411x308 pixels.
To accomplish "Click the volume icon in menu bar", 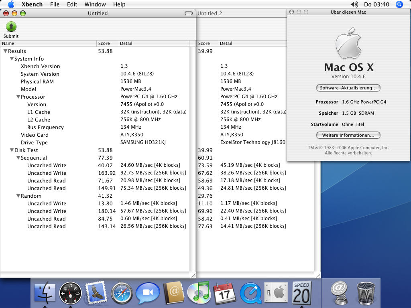I will click(x=354, y=4).
